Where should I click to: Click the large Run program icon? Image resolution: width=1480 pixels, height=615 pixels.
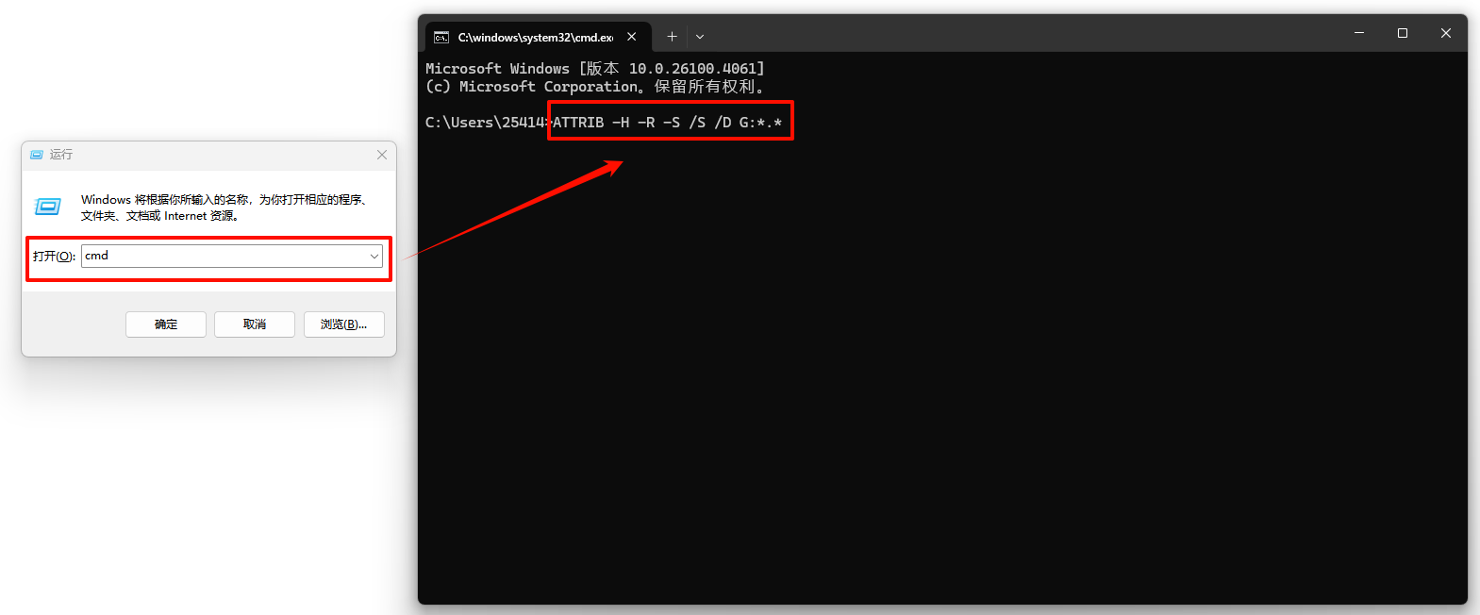click(x=48, y=207)
